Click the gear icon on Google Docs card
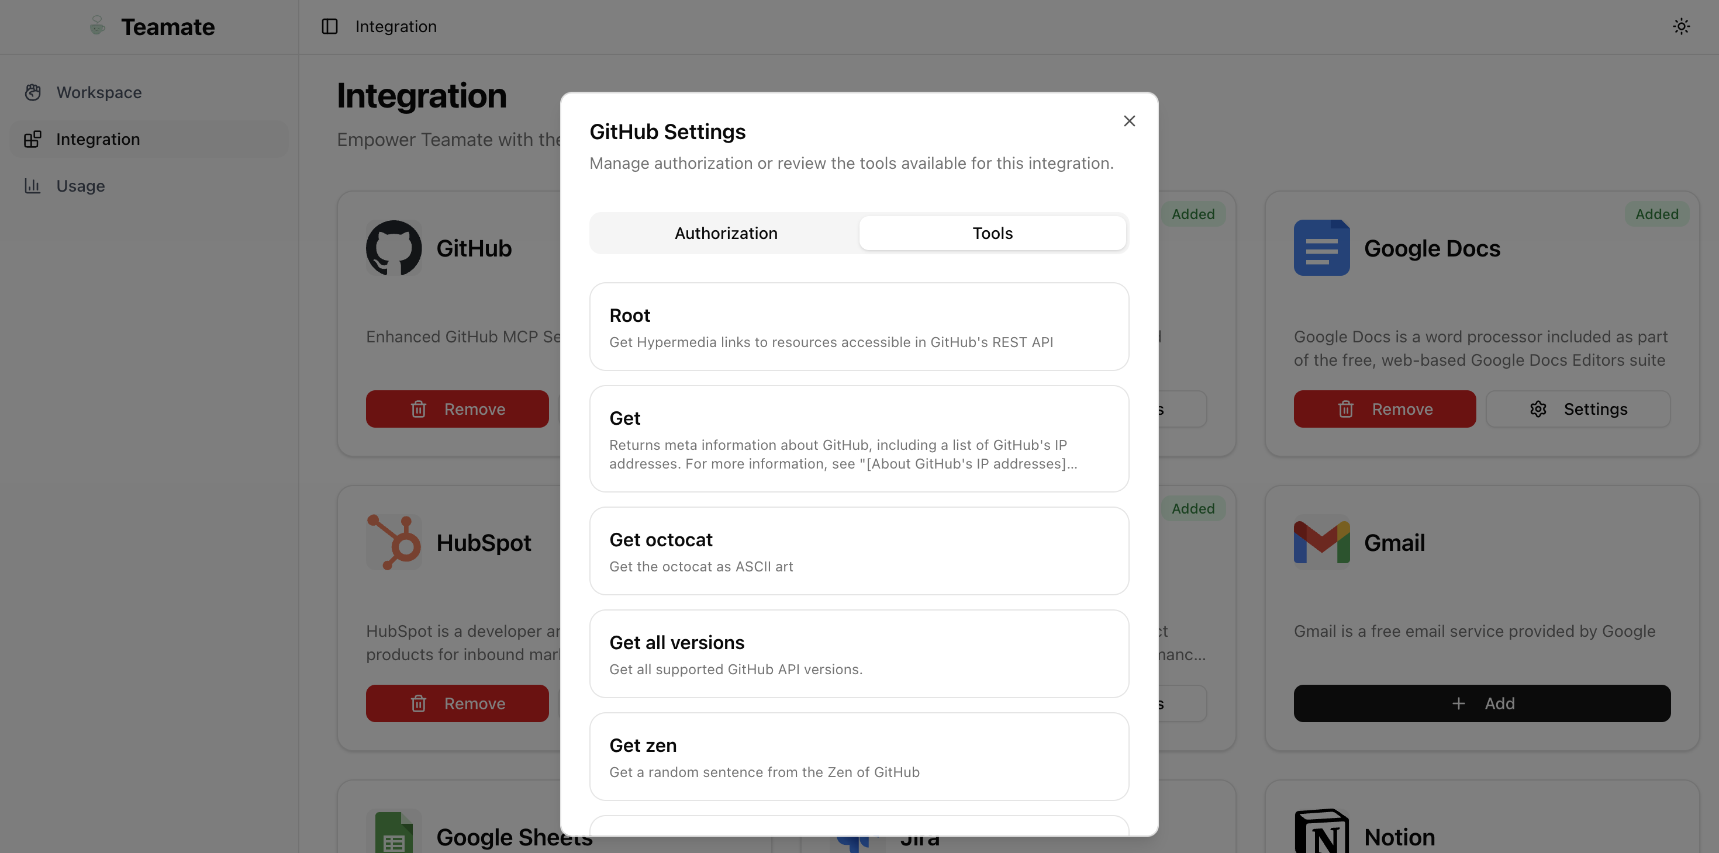Image resolution: width=1719 pixels, height=853 pixels. [1539, 409]
